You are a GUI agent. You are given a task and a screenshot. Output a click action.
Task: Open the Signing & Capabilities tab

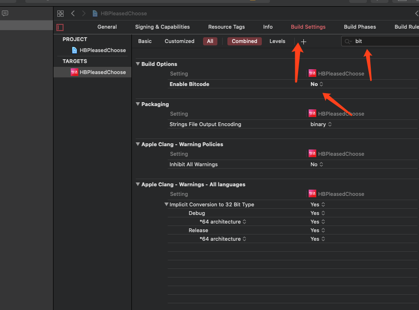click(162, 27)
